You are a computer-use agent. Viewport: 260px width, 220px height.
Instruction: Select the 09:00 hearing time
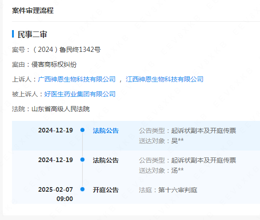(x=65, y=199)
